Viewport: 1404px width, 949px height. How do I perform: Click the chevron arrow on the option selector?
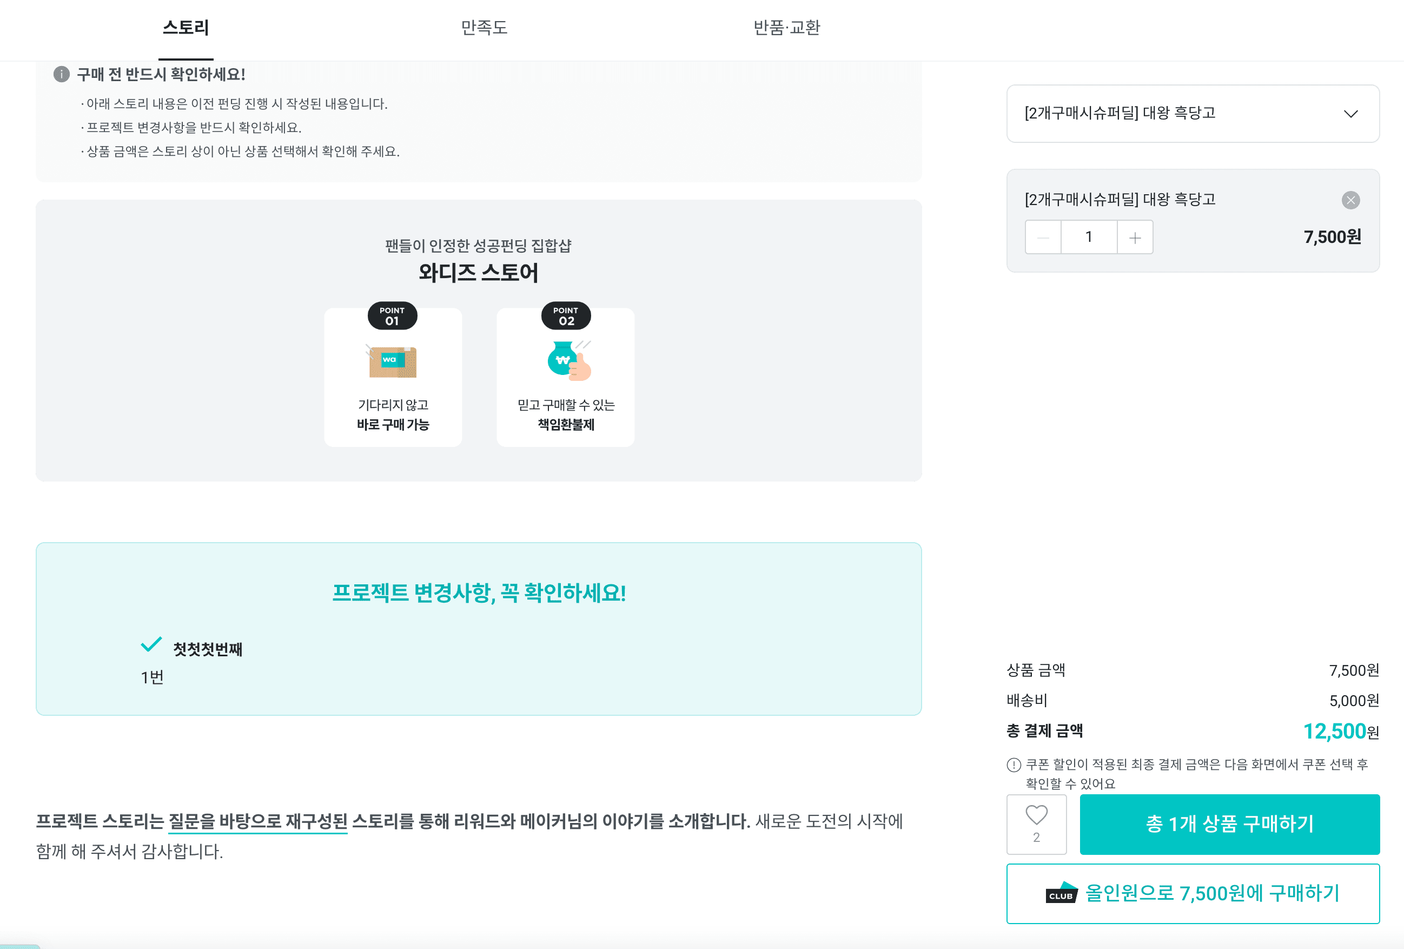click(x=1351, y=114)
